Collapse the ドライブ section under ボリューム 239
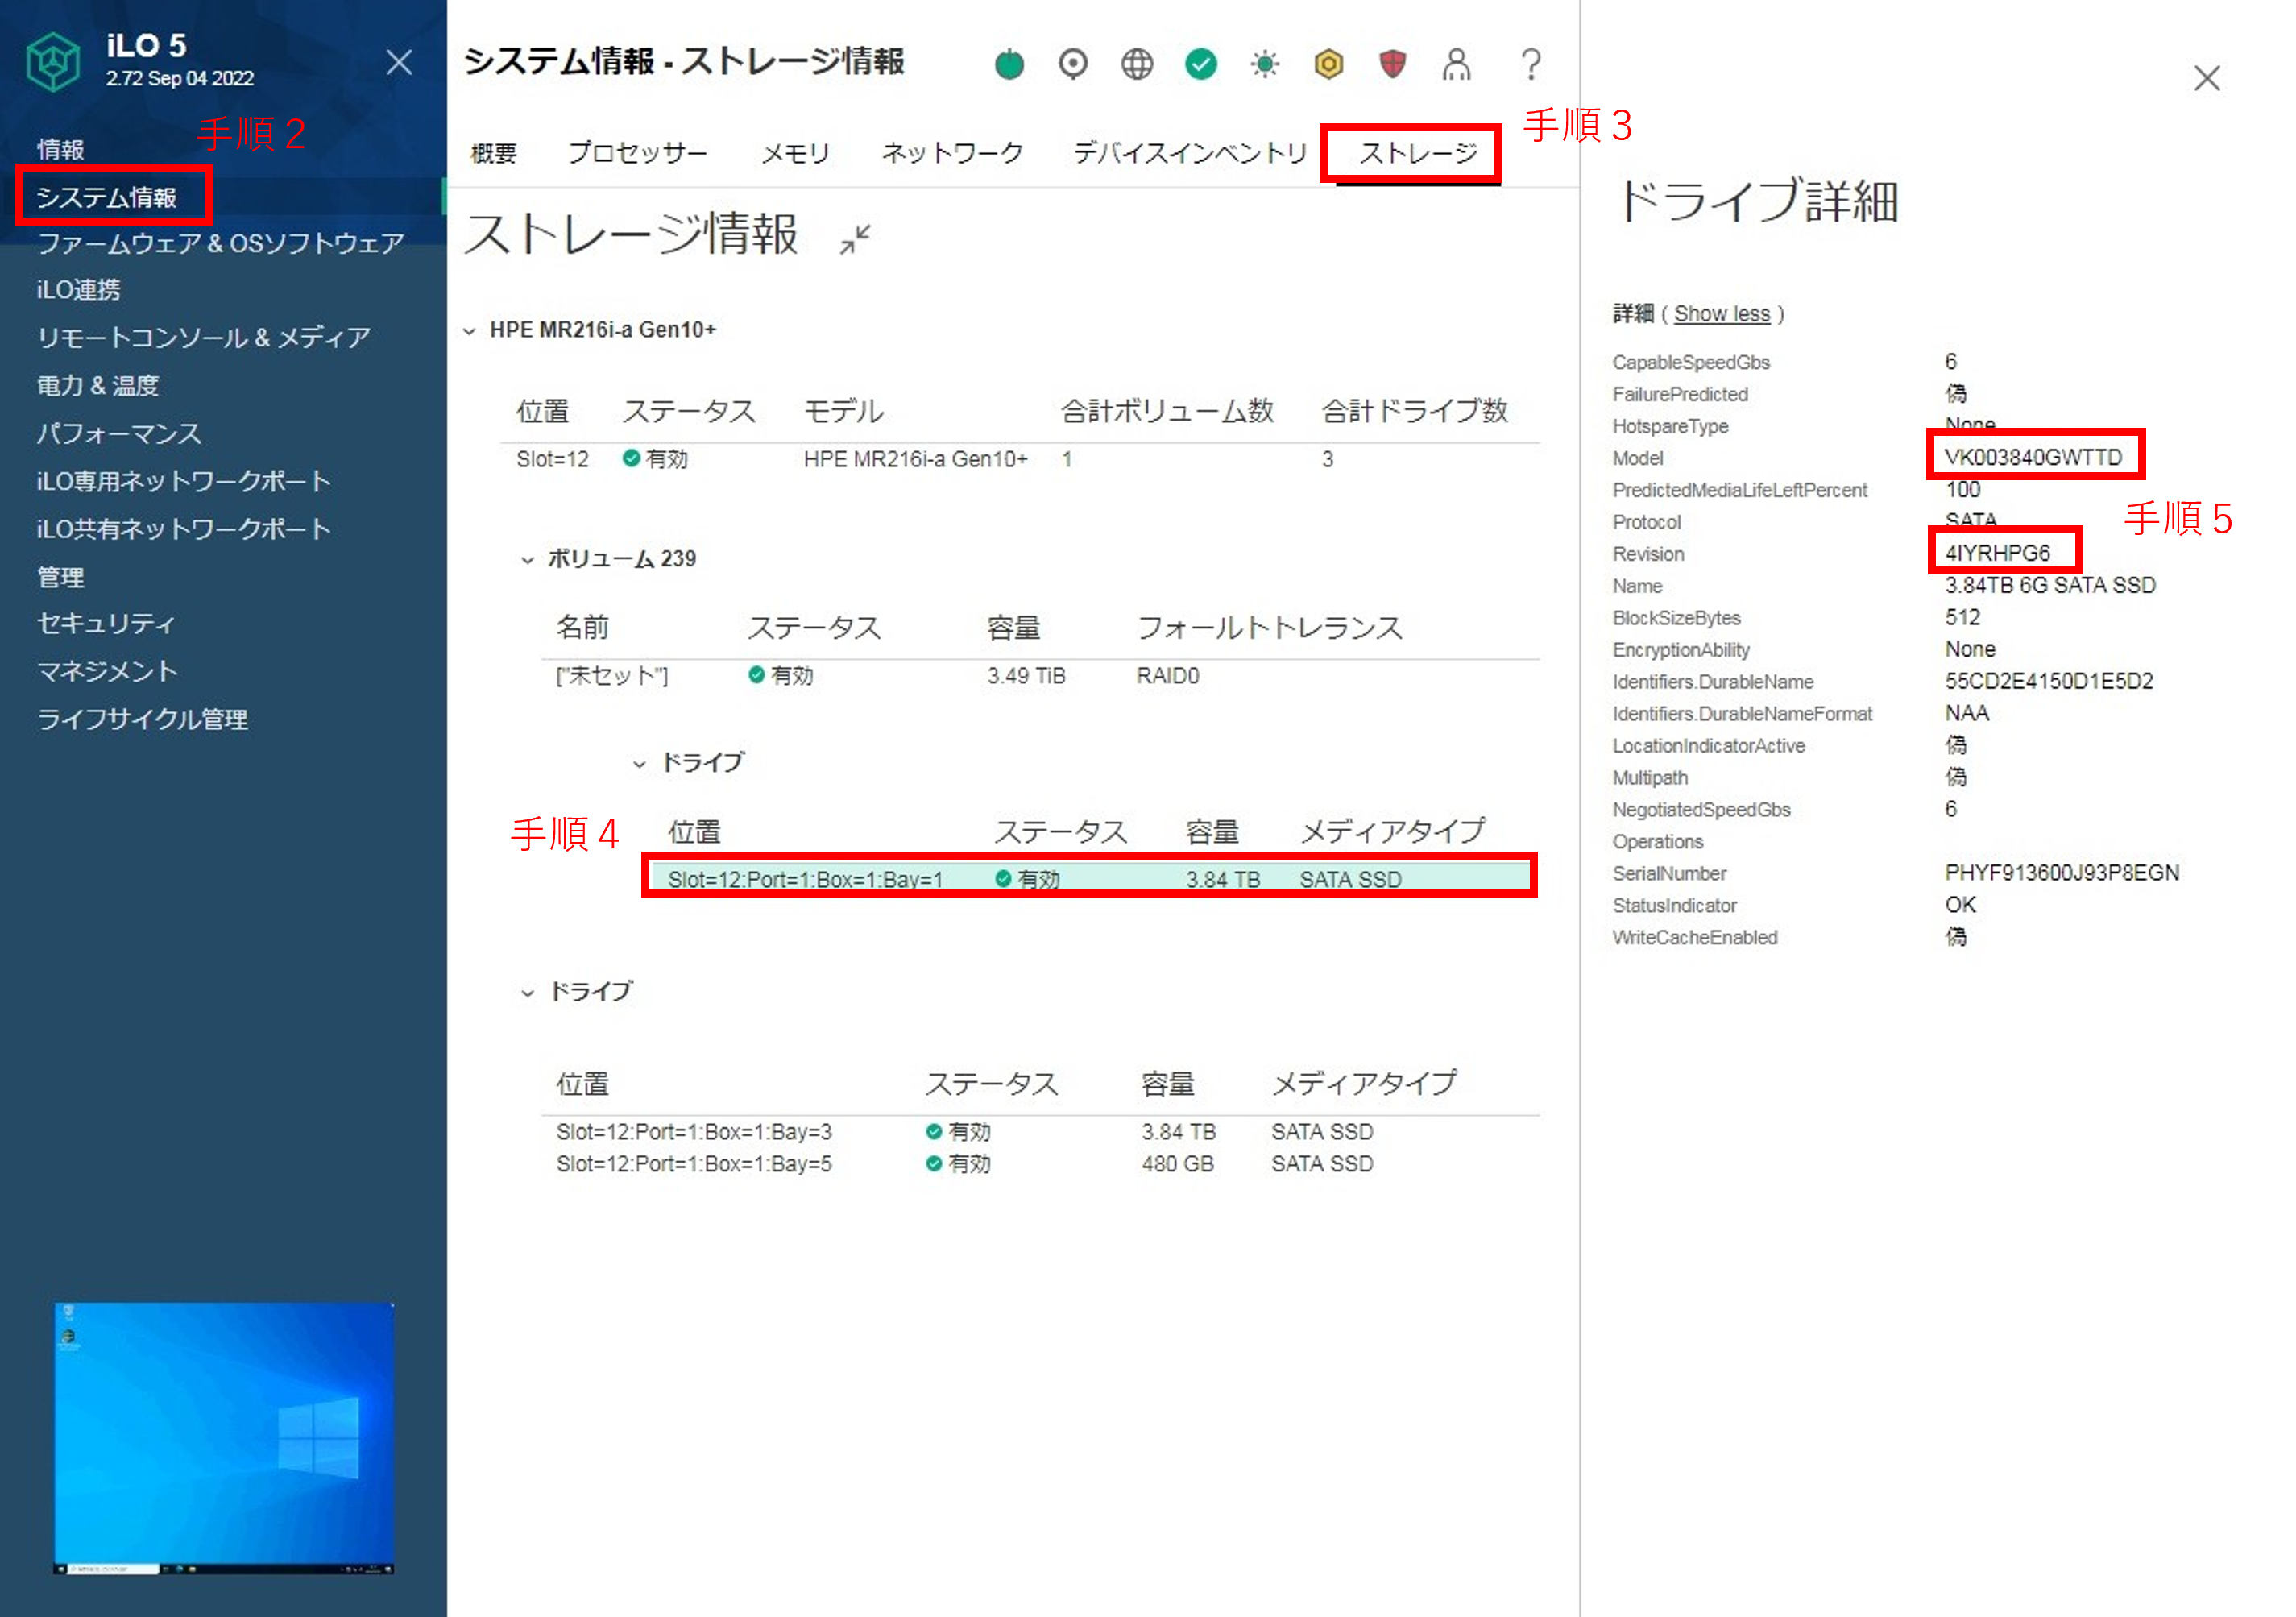 pyautogui.click(x=639, y=764)
